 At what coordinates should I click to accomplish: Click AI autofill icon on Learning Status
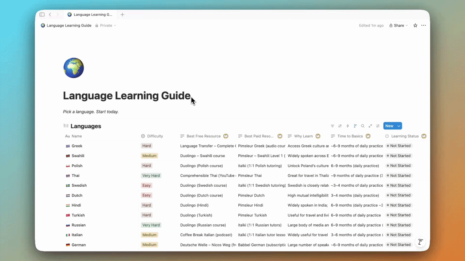point(424,136)
